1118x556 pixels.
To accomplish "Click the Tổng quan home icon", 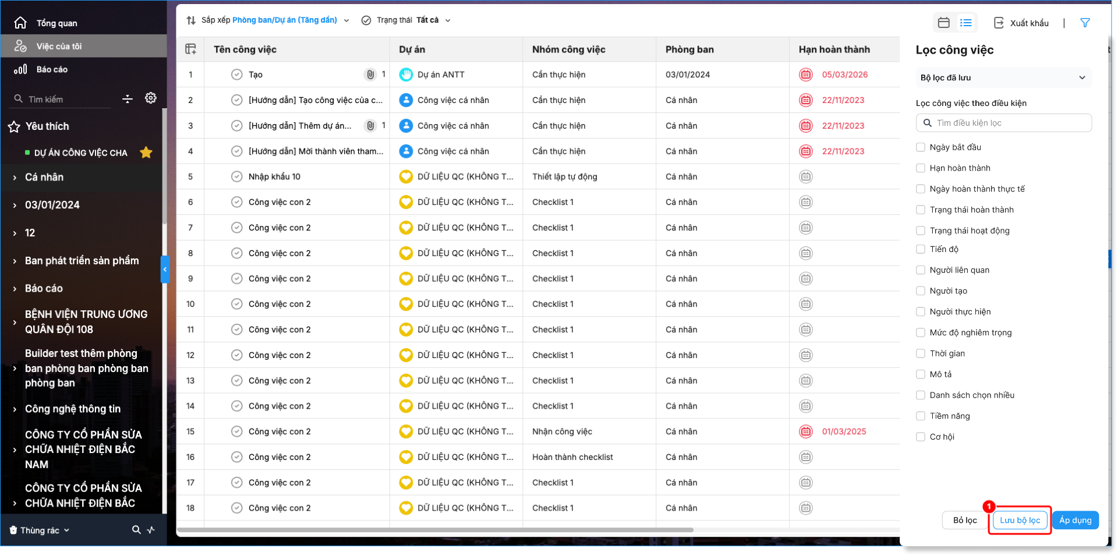I will (x=20, y=23).
